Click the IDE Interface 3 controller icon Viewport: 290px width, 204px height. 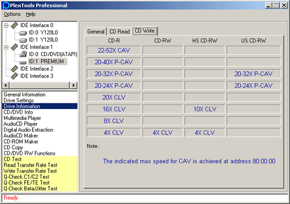tap(14, 76)
